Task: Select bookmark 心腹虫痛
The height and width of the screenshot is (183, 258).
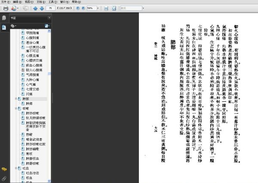Action: pos(32,55)
